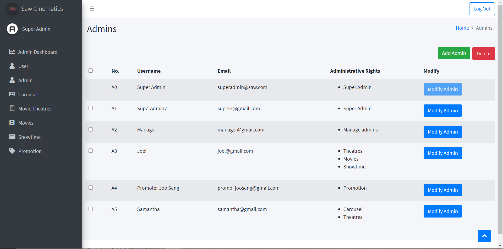The width and height of the screenshot is (503, 249).
Task: Tick the select-all checkbox in header
Action: click(x=91, y=71)
